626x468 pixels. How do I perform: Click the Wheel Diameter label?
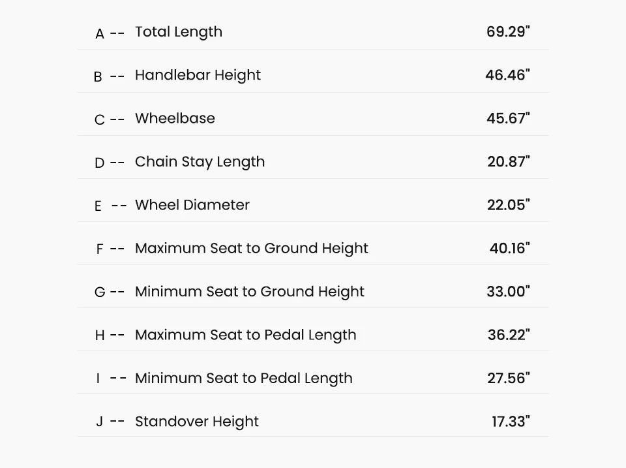(x=192, y=205)
